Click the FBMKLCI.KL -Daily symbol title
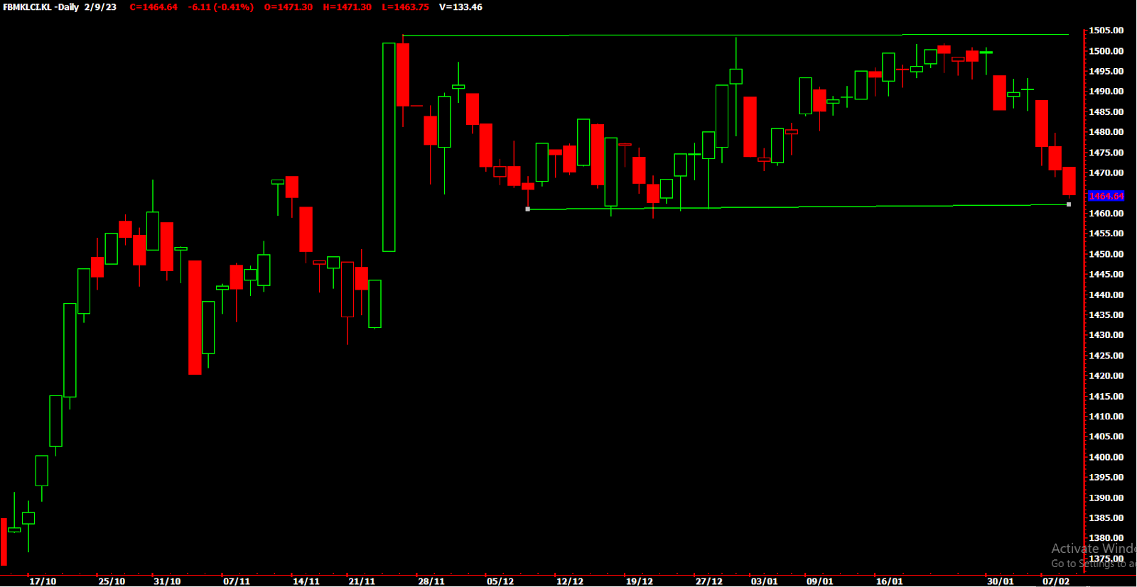1137x587 pixels. click(x=41, y=7)
